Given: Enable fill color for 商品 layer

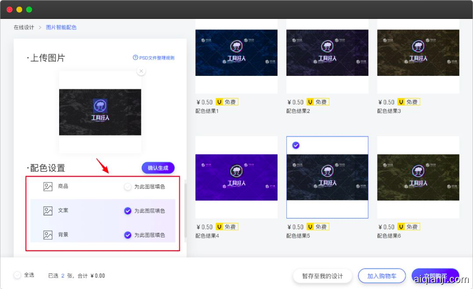Looking at the screenshot, I should click(127, 187).
